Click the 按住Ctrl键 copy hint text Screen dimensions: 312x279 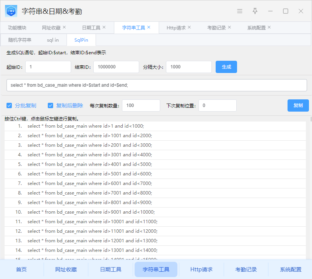pyautogui.click(x=42, y=119)
